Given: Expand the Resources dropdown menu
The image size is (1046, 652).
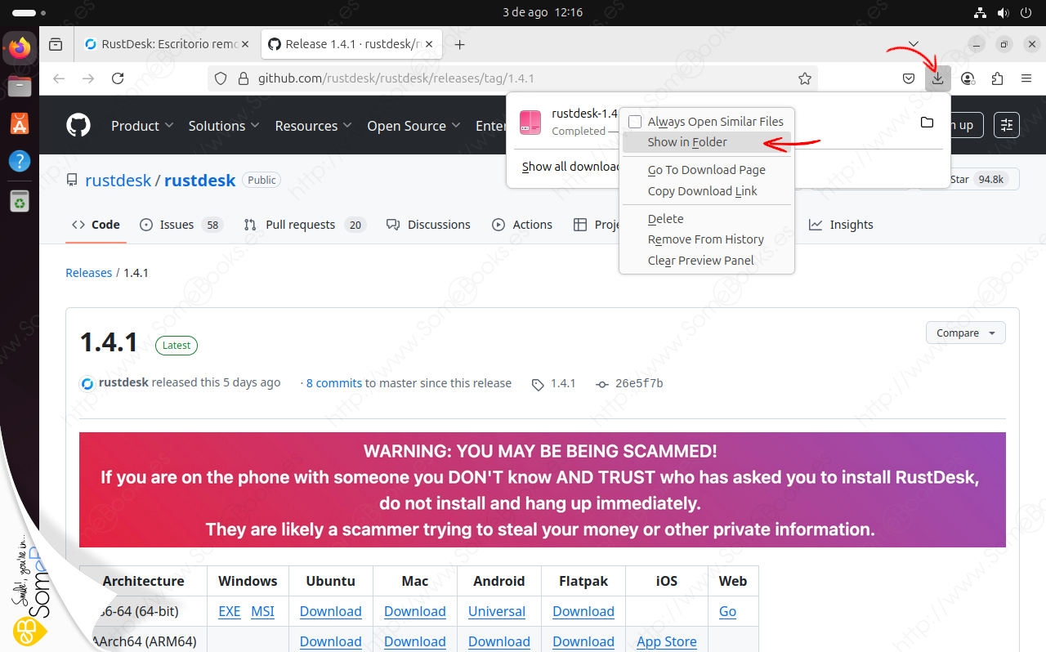Looking at the screenshot, I should [x=313, y=126].
